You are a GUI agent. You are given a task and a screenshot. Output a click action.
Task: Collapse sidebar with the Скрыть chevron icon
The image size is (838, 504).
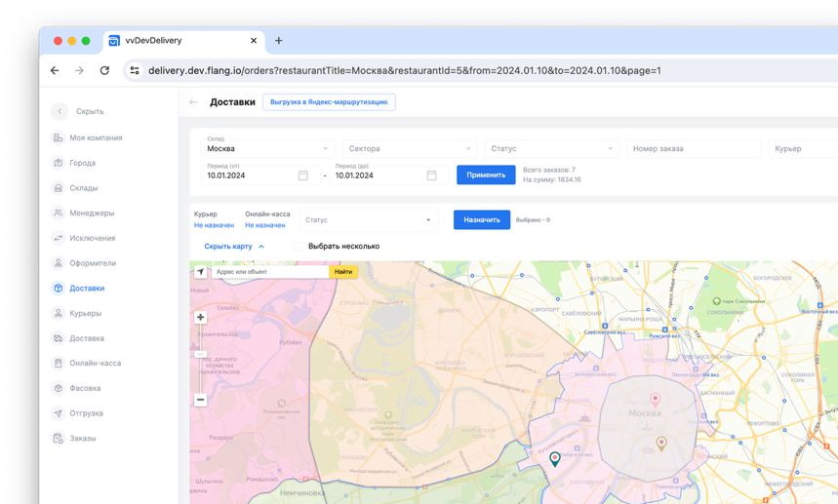tap(60, 111)
